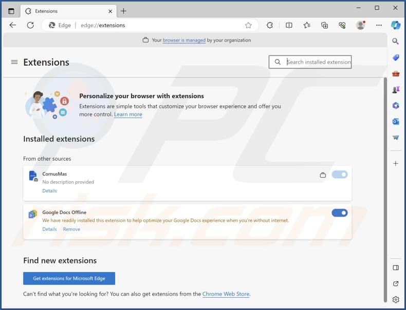
Task: Open sidebar Outlook icon
Action: 396,122
